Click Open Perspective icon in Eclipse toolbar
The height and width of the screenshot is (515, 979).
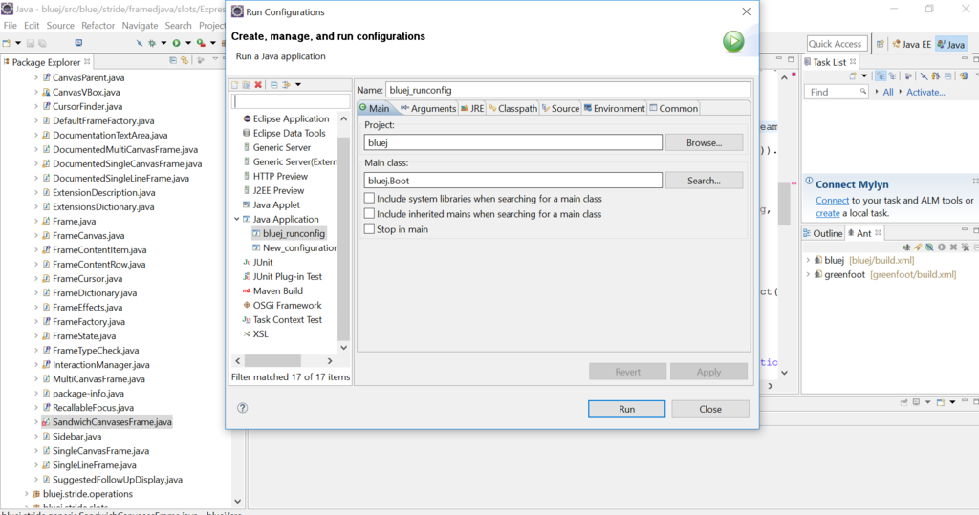click(x=880, y=44)
